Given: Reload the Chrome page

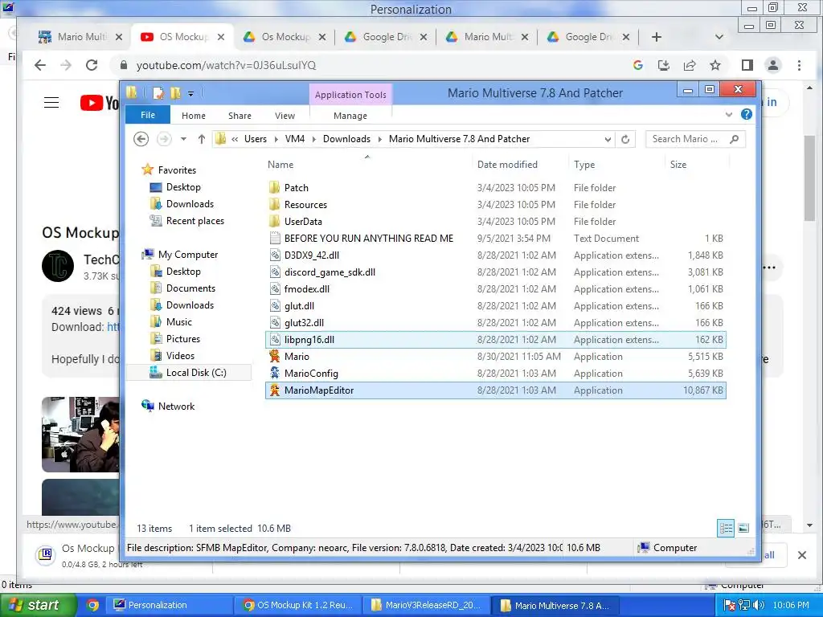Looking at the screenshot, I should (92, 65).
